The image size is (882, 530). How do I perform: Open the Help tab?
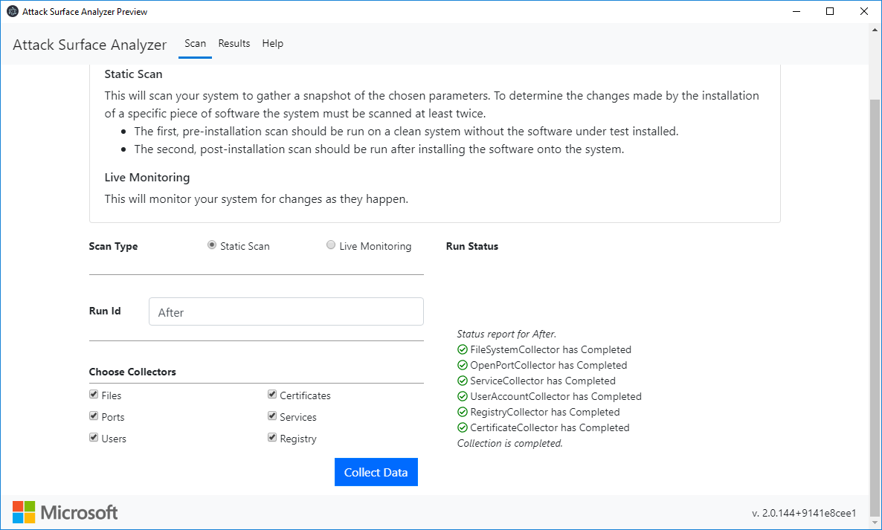click(273, 44)
